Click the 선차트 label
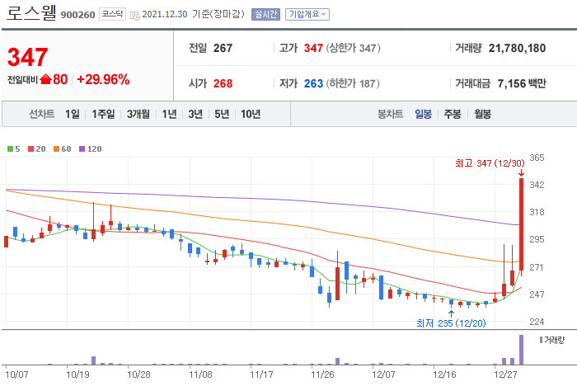This screenshot has height=386, width=577. pos(42,114)
